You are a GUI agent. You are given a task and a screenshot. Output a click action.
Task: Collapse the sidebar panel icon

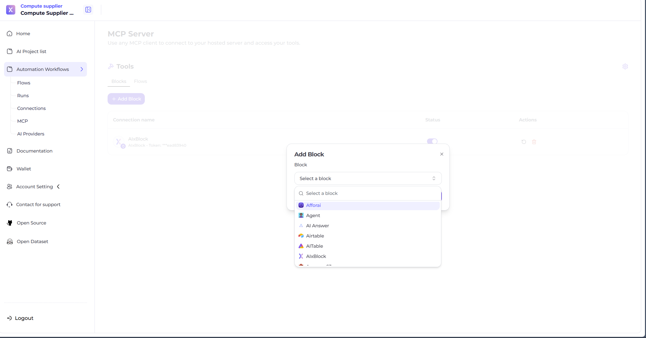[x=88, y=10]
